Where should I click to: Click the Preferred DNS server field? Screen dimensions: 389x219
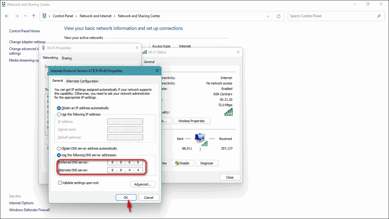tap(125, 162)
